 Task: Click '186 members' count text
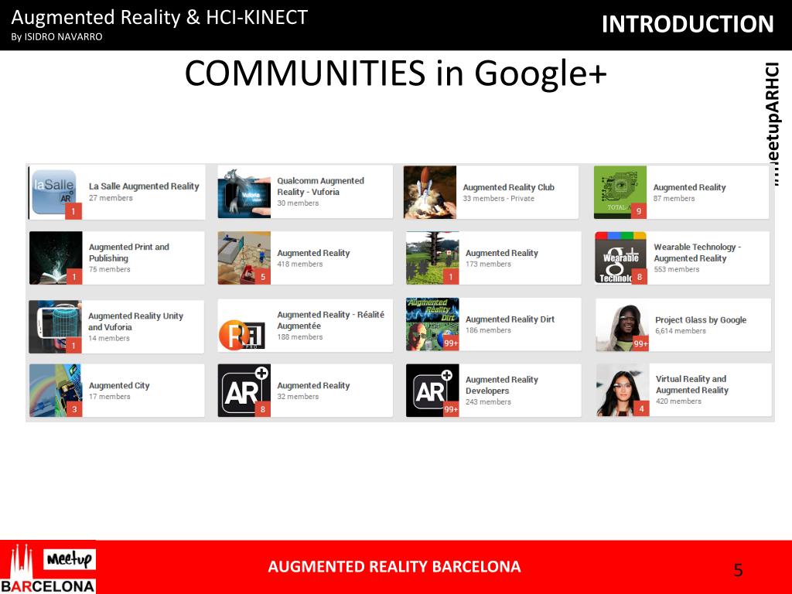point(488,330)
